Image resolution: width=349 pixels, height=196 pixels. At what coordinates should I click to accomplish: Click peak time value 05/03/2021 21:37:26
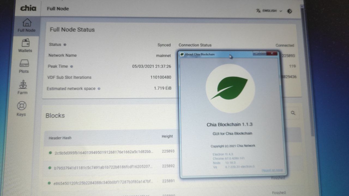click(x=152, y=66)
